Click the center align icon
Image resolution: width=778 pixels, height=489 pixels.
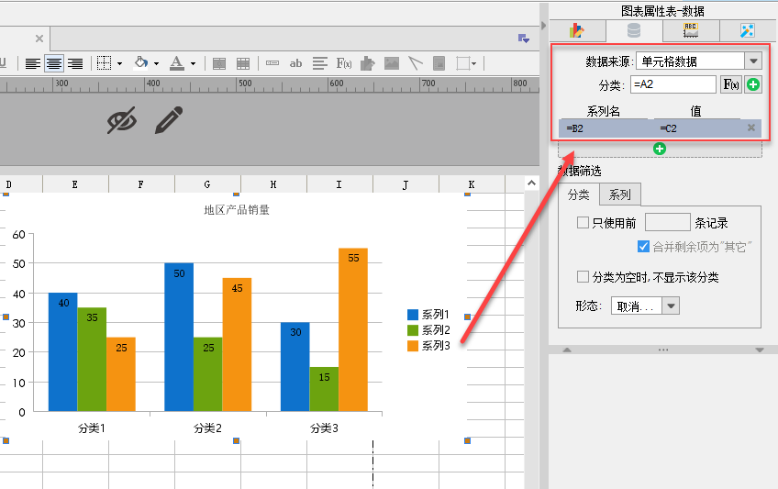pyautogui.click(x=54, y=63)
